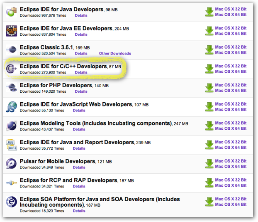Download Pulsar Mobile Mac OS X 32 Bit
Image resolution: width=258 pixels, height=222 pixels.
pyautogui.click(x=231, y=161)
